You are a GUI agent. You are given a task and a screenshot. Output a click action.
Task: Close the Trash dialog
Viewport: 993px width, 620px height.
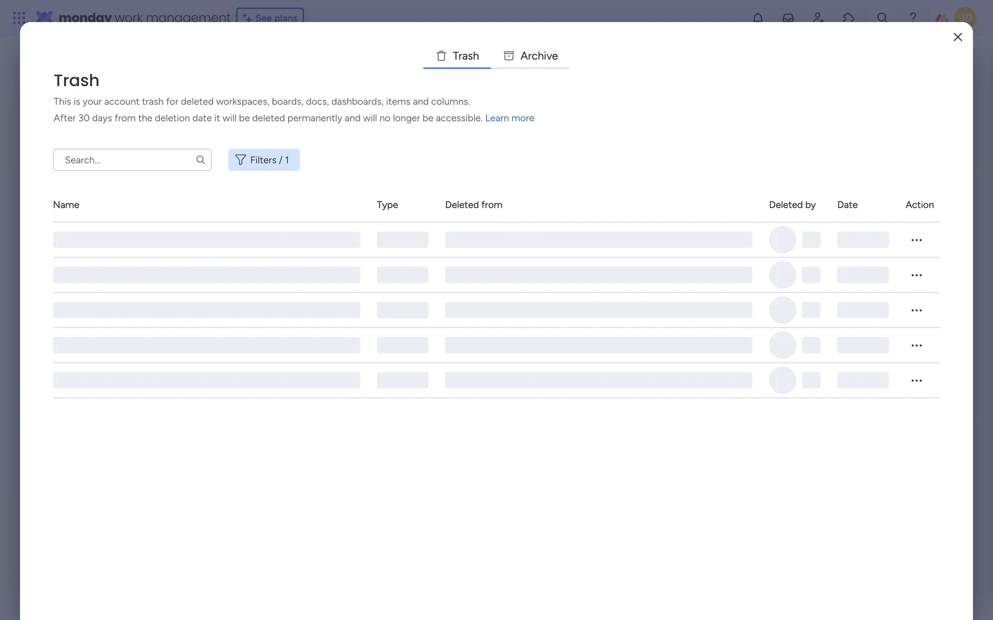[957, 37]
